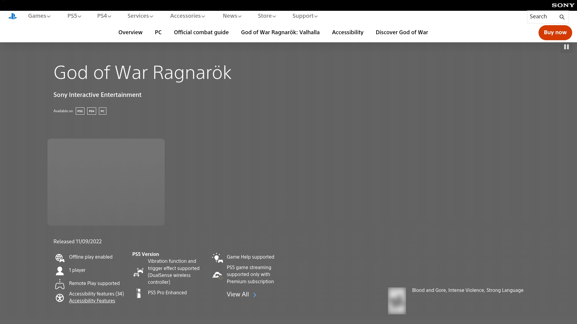
Task: Click the PS5 Pro Enhanced console icon
Action: [139, 293]
